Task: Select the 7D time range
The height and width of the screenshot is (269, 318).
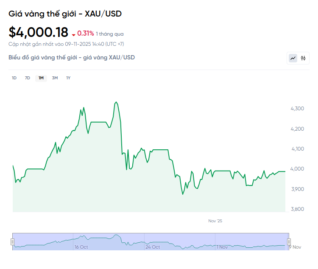Action: pos(28,78)
